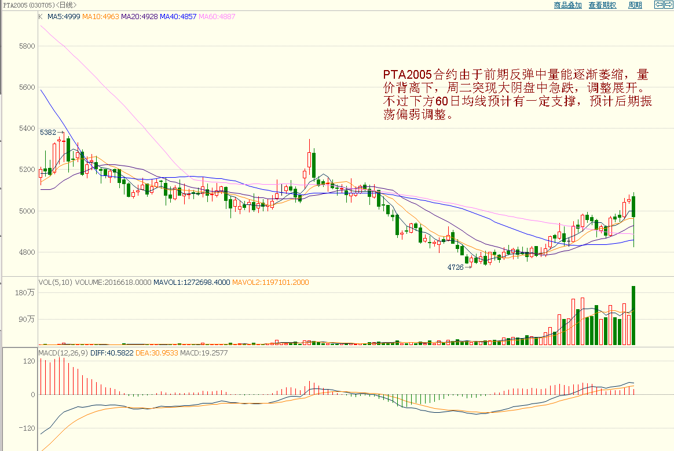Click the 5382 high price marker
Screen dimensions: 674x451
[x=47, y=133]
